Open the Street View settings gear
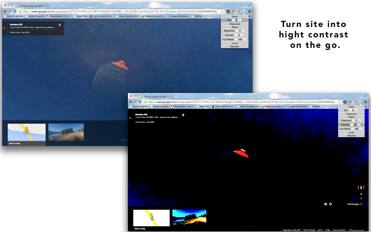The height and width of the screenshot is (232, 371). pyautogui.click(x=330, y=204)
